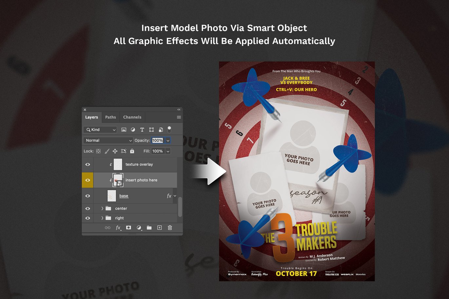Delete layer with trash icon
The height and width of the screenshot is (299, 449).
(x=170, y=228)
